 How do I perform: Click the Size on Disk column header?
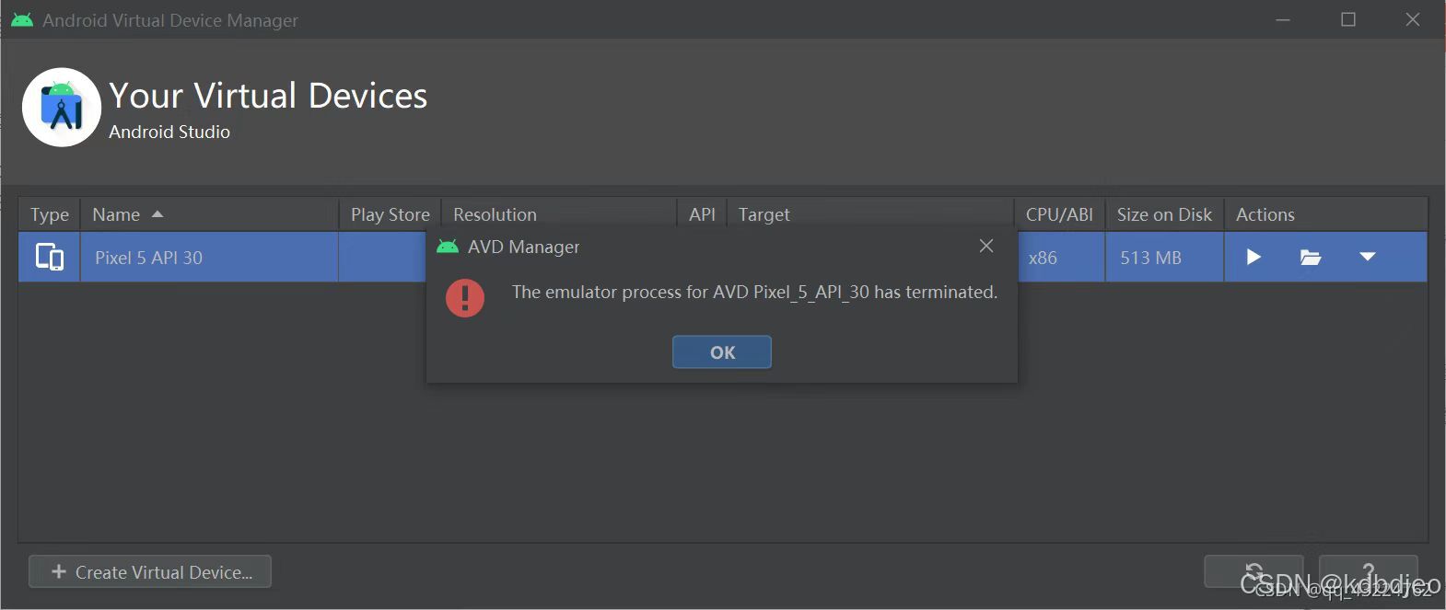[x=1164, y=214]
